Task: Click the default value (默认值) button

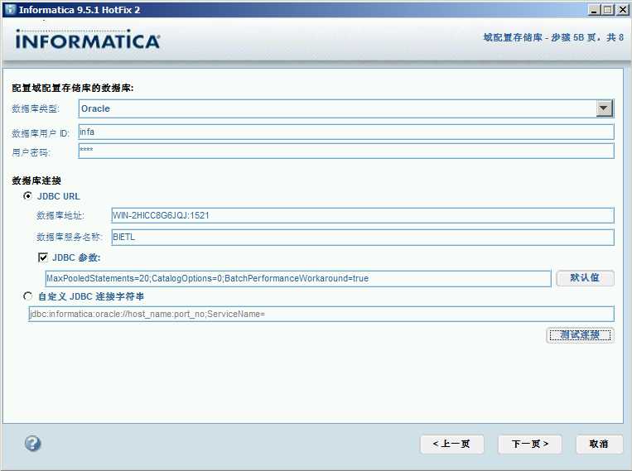Action: [585, 277]
